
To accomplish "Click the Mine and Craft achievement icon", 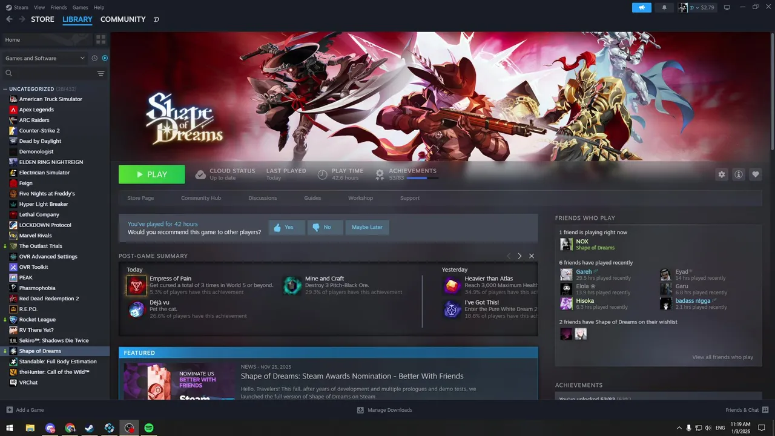I will 292,285.
